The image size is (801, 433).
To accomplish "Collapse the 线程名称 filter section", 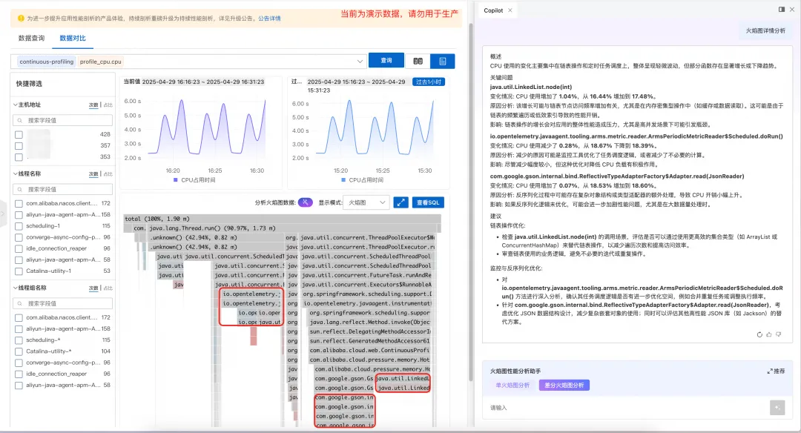I will point(16,173).
